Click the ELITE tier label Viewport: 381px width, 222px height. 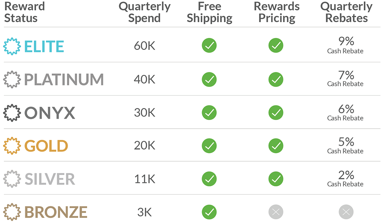[x=44, y=46]
